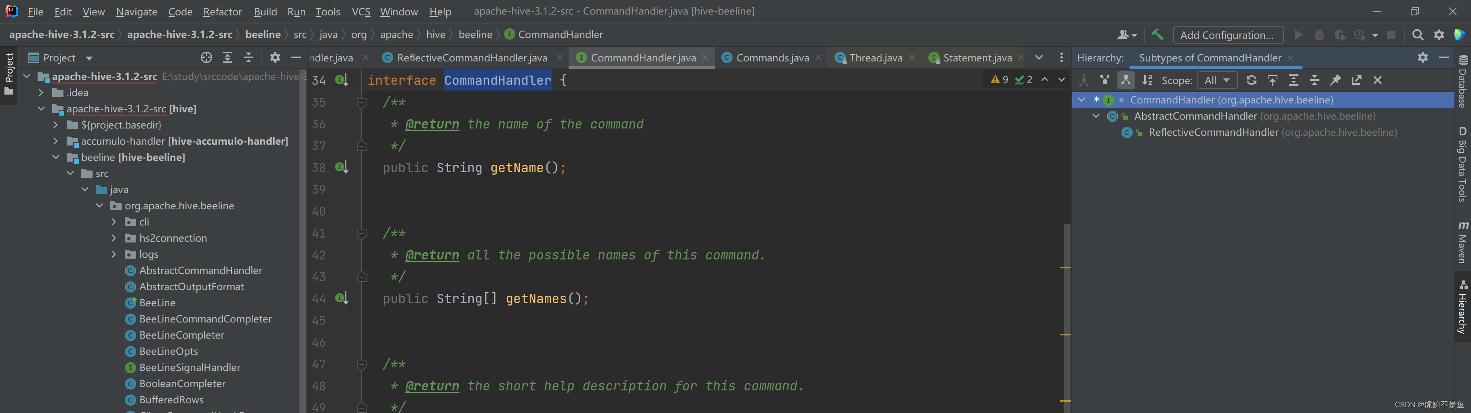Expand the .idea folder

pyautogui.click(x=41, y=93)
